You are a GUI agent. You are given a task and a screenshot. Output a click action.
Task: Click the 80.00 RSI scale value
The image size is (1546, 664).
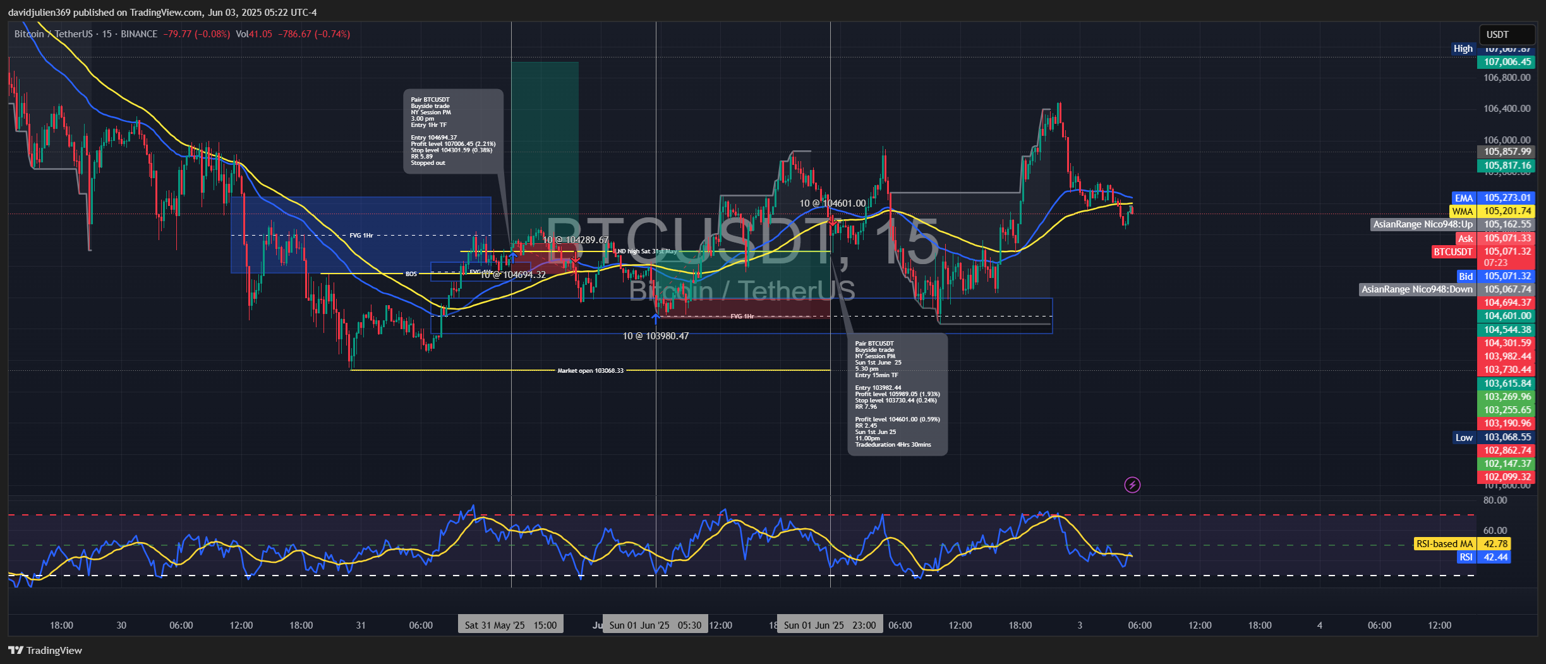coord(1495,500)
